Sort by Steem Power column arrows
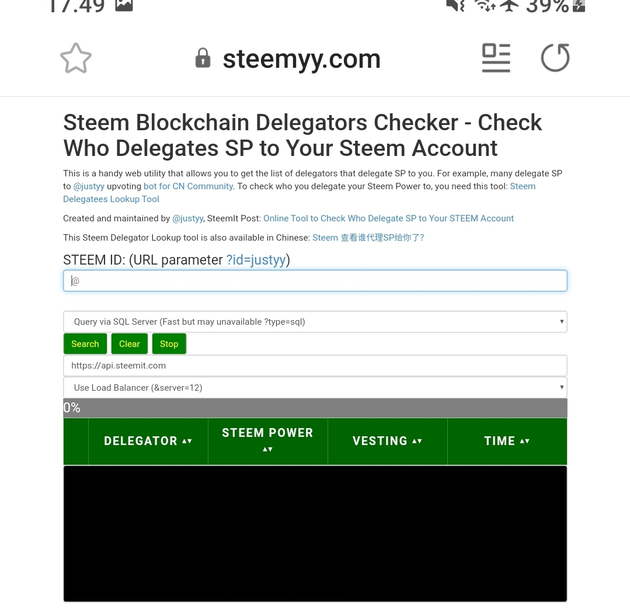Screen dimensions: 630x608 coord(267,449)
